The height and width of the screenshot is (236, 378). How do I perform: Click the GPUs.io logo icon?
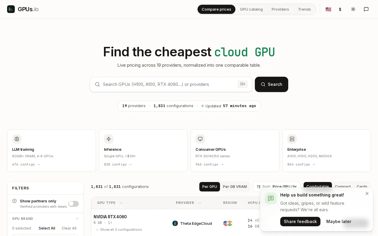click(11, 9)
